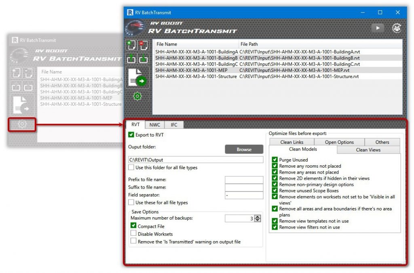Toggle Remove view templates not in use
This screenshot has width=414, height=273.
[275, 221]
